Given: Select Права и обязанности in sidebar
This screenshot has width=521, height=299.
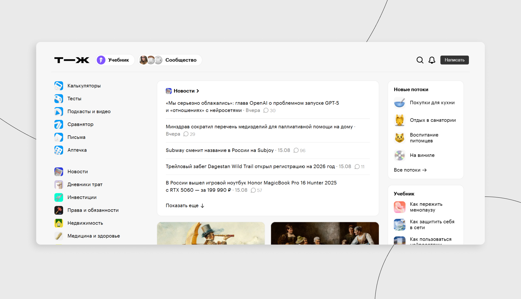Looking at the screenshot, I should pos(93,210).
